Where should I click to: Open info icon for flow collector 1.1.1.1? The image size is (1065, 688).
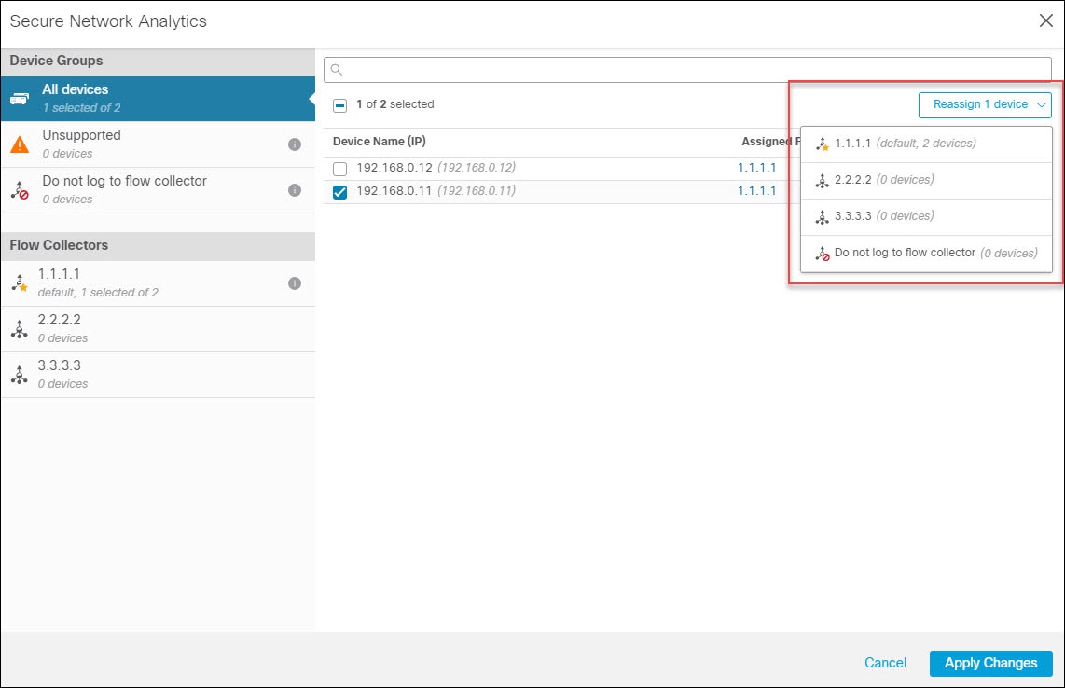[x=294, y=283]
